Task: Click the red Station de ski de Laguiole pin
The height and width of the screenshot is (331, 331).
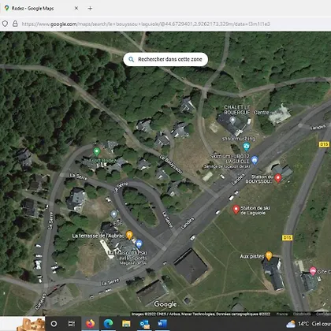Action: (x=236, y=210)
